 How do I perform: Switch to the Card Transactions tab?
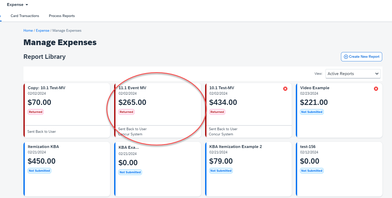(x=25, y=16)
